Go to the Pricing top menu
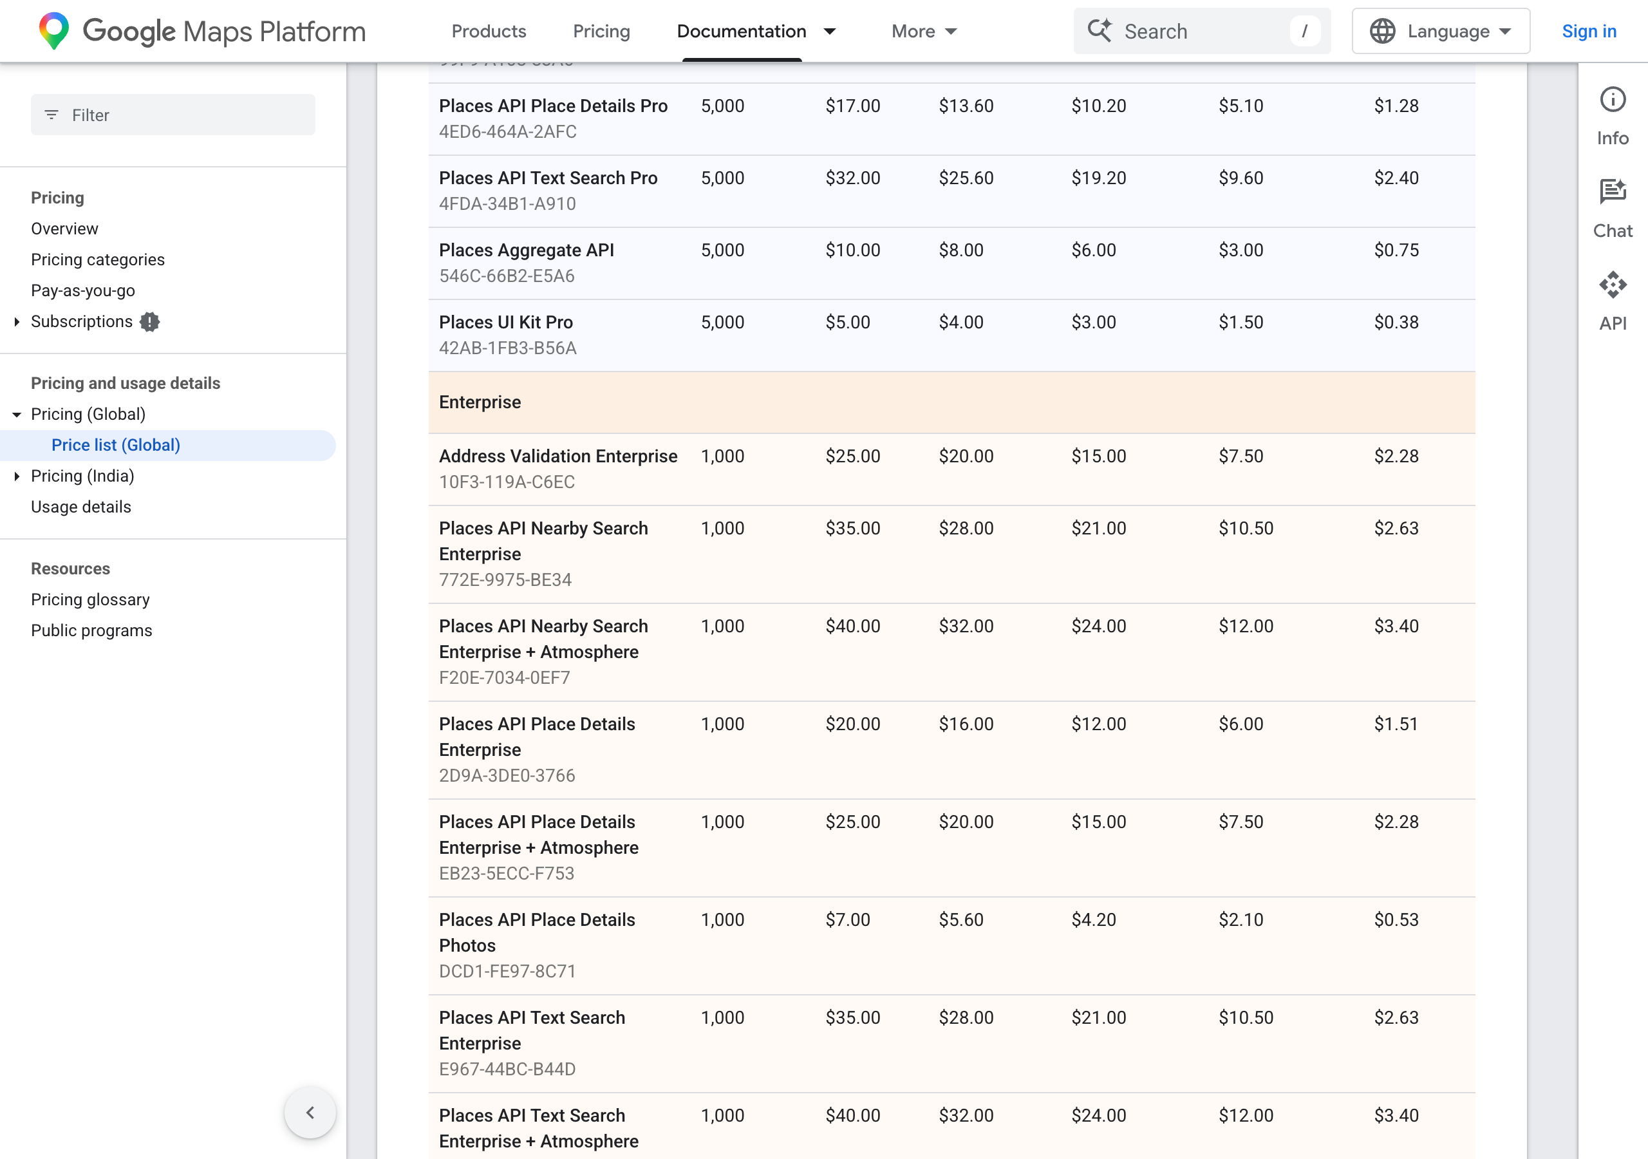This screenshot has height=1159, width=1648. [x=601, y=32]
